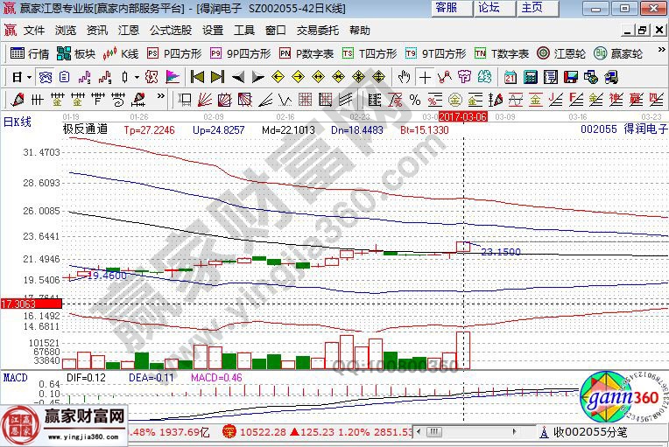Screen dimensions: 669x447
Task: Toggle the crosshair cursor tool
Action: [425, 78]
